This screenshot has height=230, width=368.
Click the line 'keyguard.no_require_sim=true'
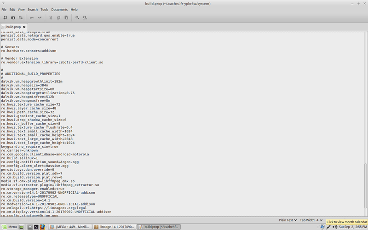29,146
